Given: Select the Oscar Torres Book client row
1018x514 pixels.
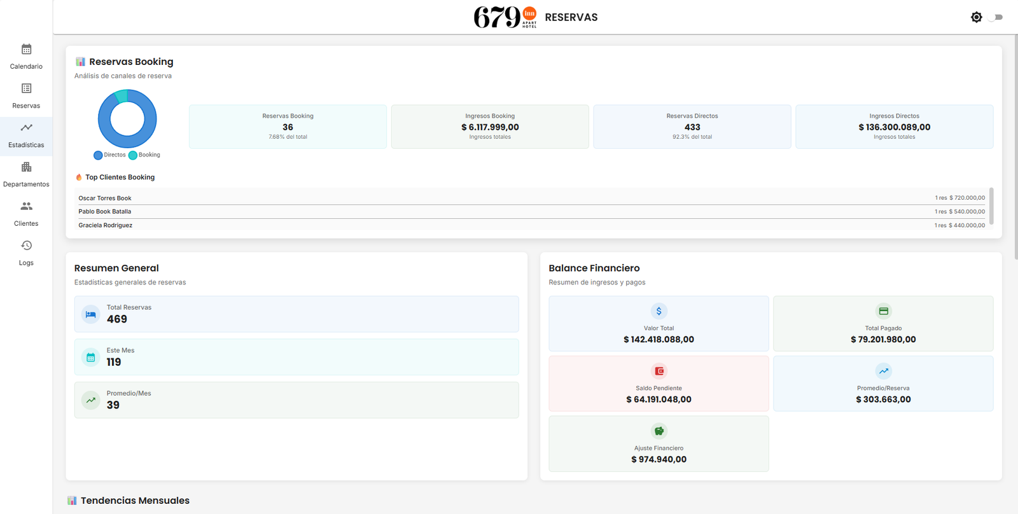Looking at the screenshot, I should click(531, 198).
